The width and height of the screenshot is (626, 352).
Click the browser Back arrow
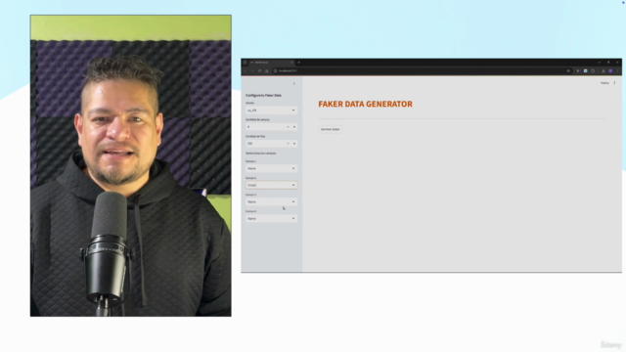click(x=246, y=70)
